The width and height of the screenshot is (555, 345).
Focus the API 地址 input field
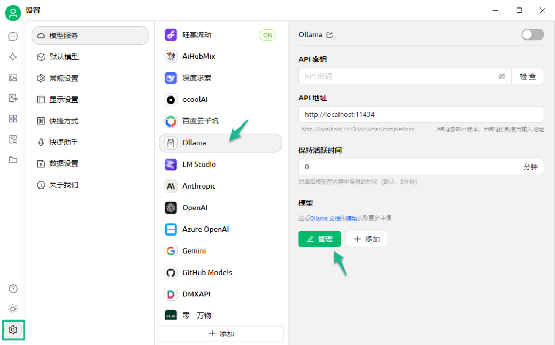coord(421,114)
